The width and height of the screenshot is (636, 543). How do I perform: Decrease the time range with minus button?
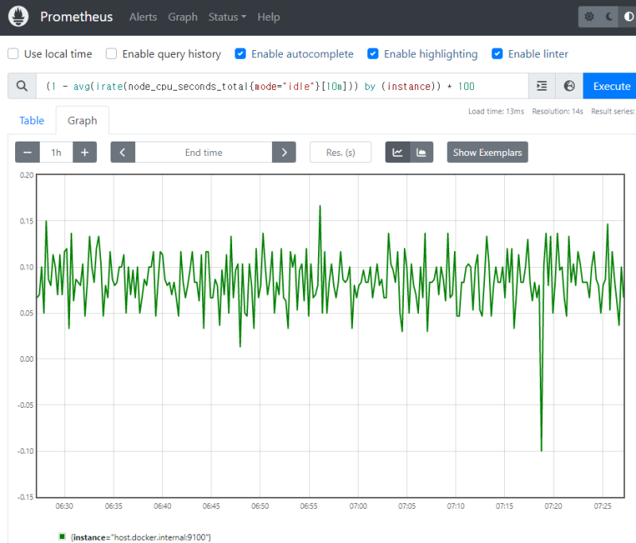(27, 153)
